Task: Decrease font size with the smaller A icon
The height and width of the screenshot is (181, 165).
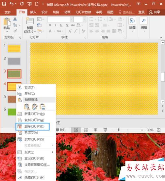Action: pos(76,31)
